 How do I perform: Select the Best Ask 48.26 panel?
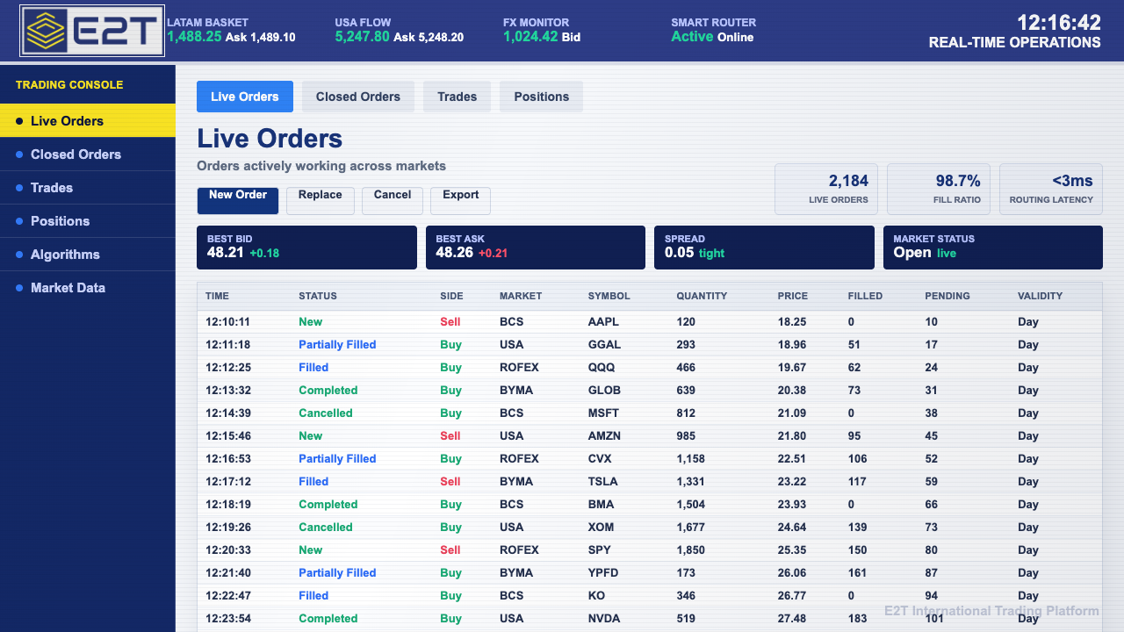(x=536, y=248)
